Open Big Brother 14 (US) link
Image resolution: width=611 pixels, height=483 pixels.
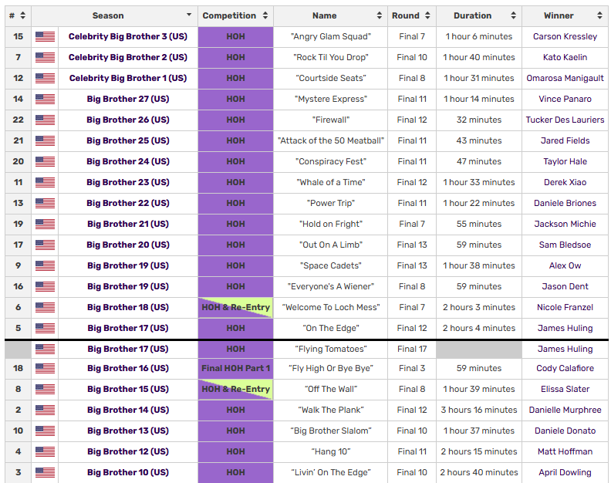(128, 410)
